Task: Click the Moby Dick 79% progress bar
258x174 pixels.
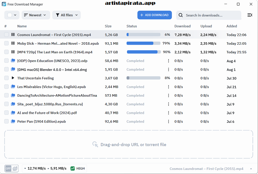Action: [x=143, y=43]
